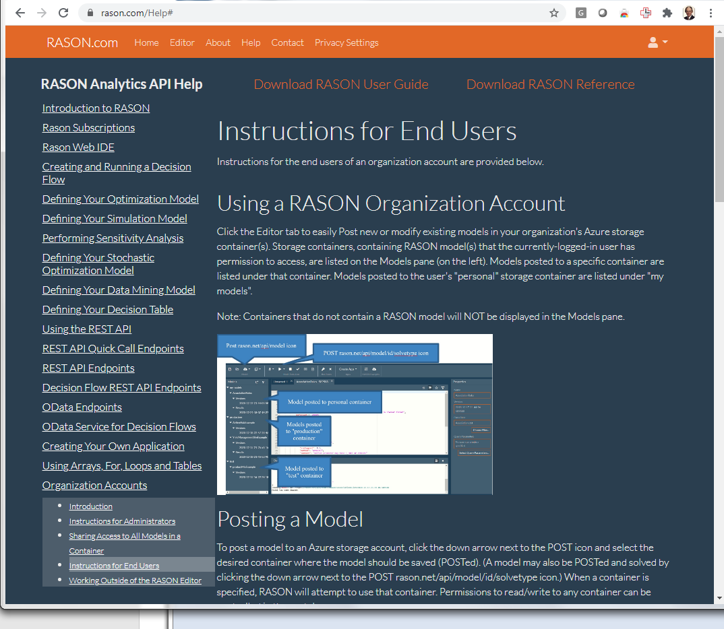724x629 pixels.
Task: Click the Using a RASON Organization Account heading
Action: click(x=391, y=203)
